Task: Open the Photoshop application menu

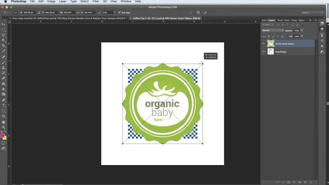Action: (x=19, y=2)
